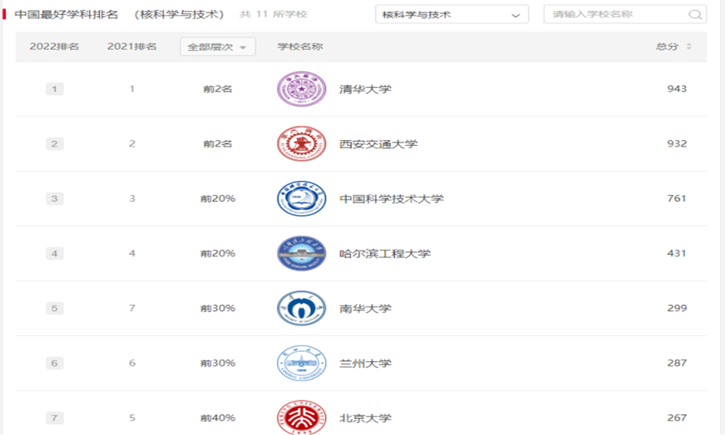Open 兰州大学 school link
This screenshot has width=725, height=435.
coord(365,363)
